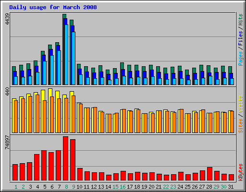Image resolution: width=246 pixels, height=192 pixels.
Task: Click day 2 on the date axis
Action: [23, 187]
